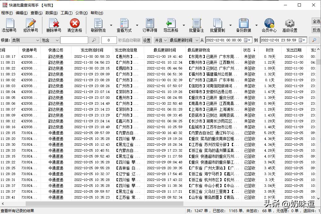Click the filter search magnifier button
This screenshot has width=321, height=214.
coord(93,40)
